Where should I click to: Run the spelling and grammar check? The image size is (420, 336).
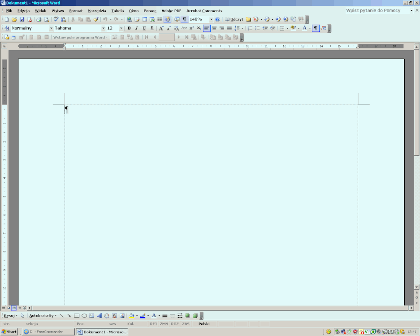point(56,19)
